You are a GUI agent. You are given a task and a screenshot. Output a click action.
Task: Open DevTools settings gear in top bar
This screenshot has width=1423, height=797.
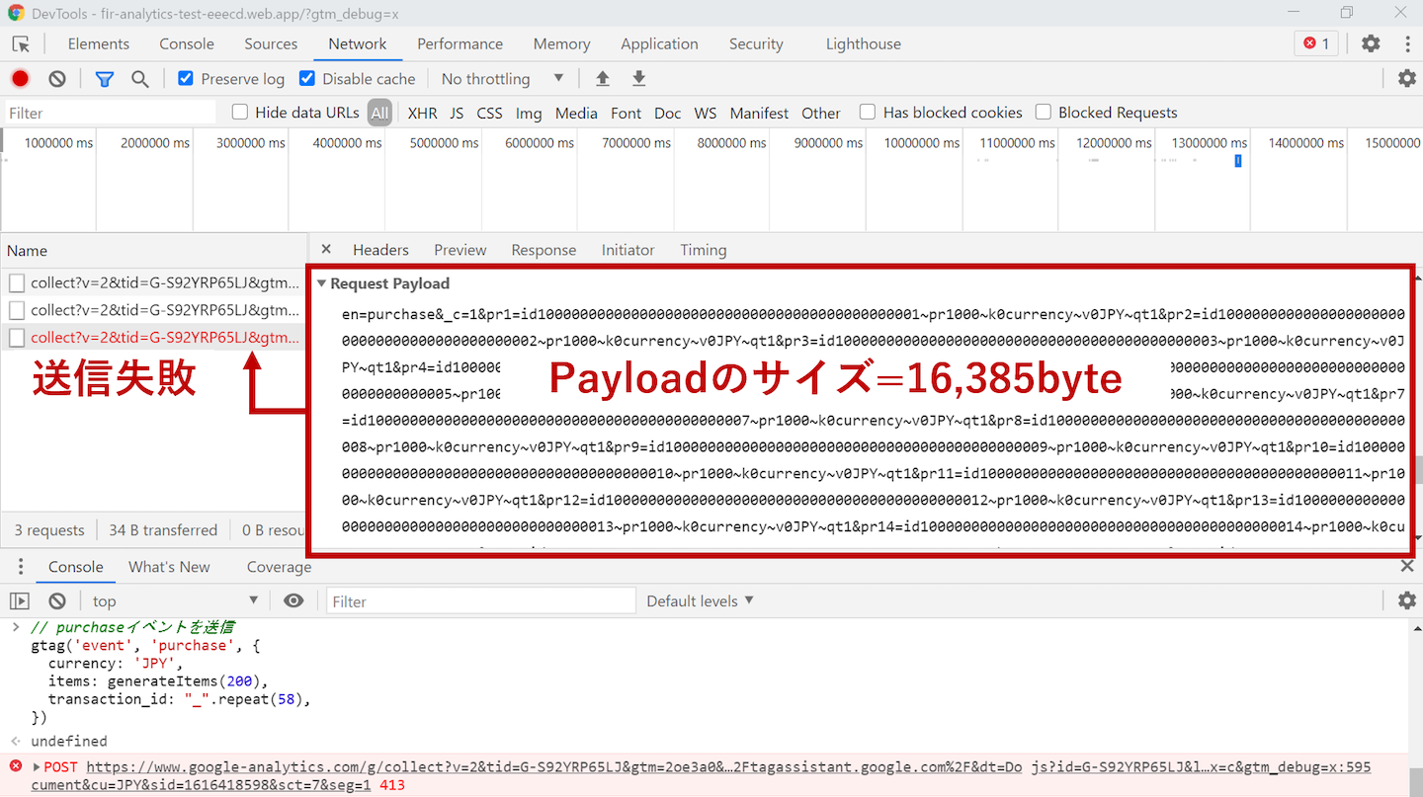click(x=1371, y=43)
